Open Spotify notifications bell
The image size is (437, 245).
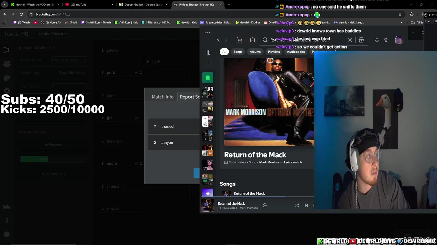coord(377,40)
